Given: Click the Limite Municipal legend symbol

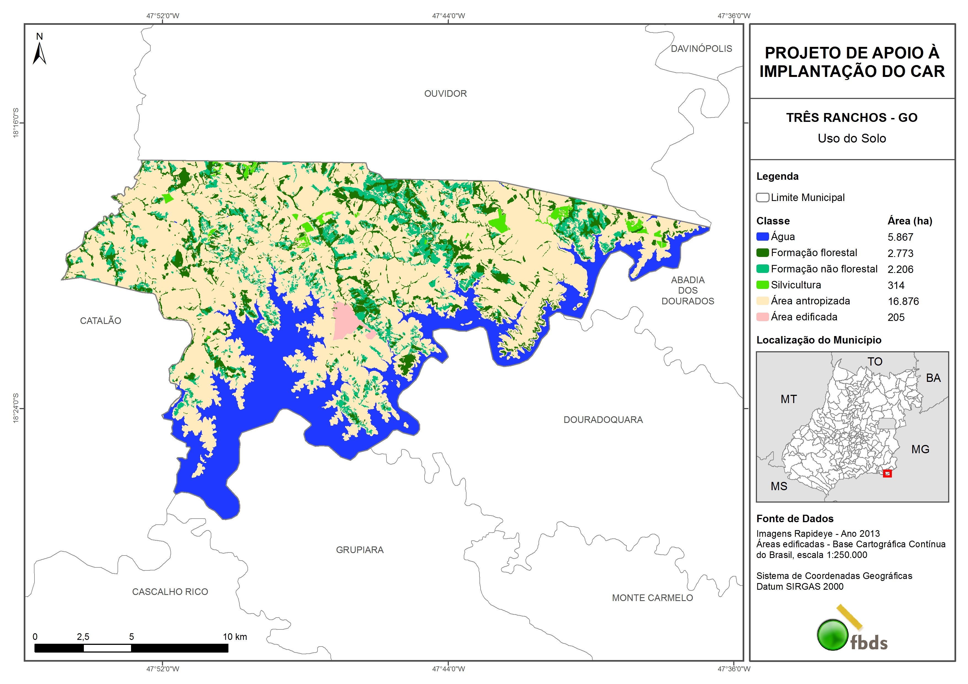Looking at the screenshot, I should 762,198.
